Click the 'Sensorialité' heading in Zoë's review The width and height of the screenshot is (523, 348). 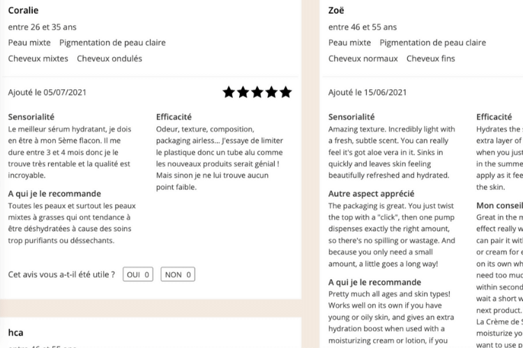pos(351,117)
